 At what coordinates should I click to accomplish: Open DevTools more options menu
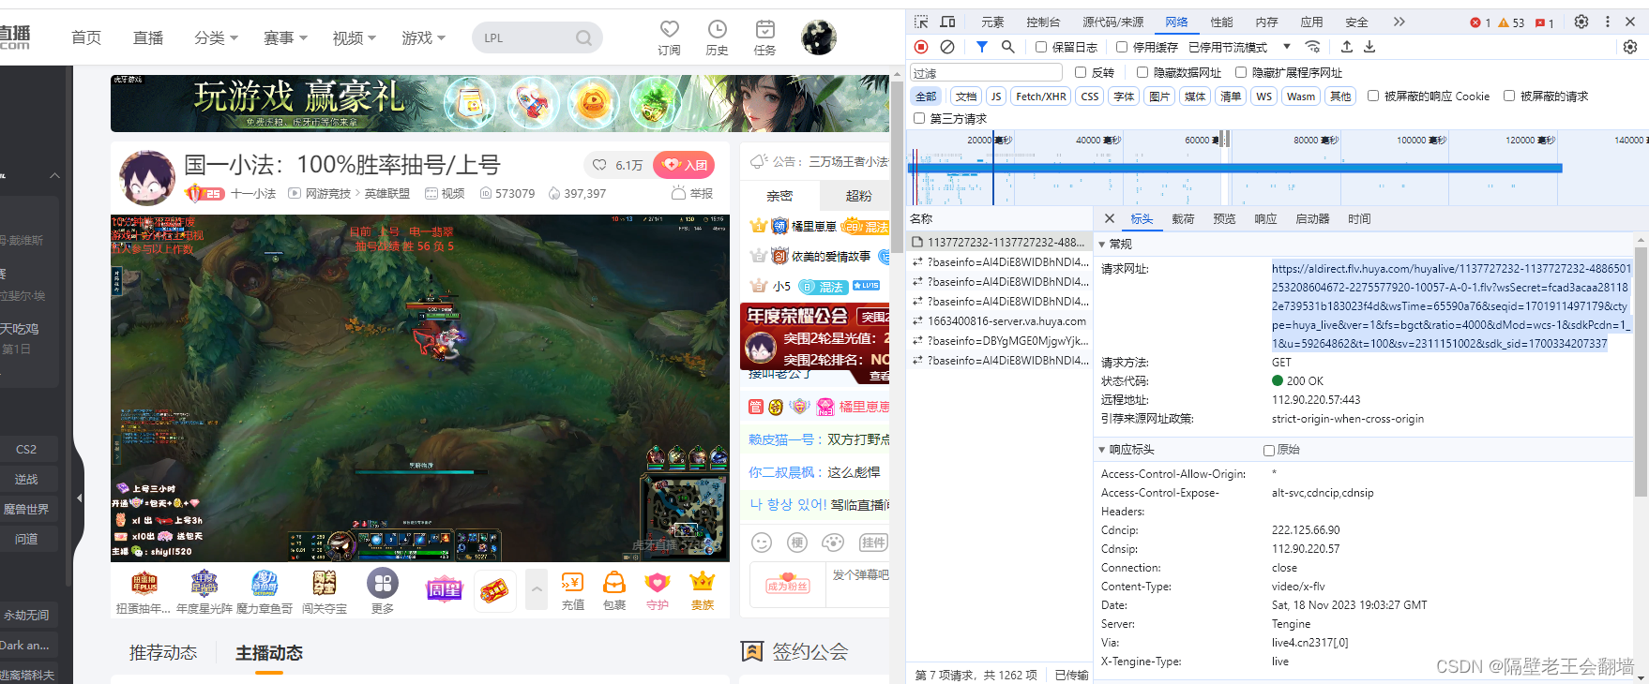pyautogui.click(x=1607, y=22)
